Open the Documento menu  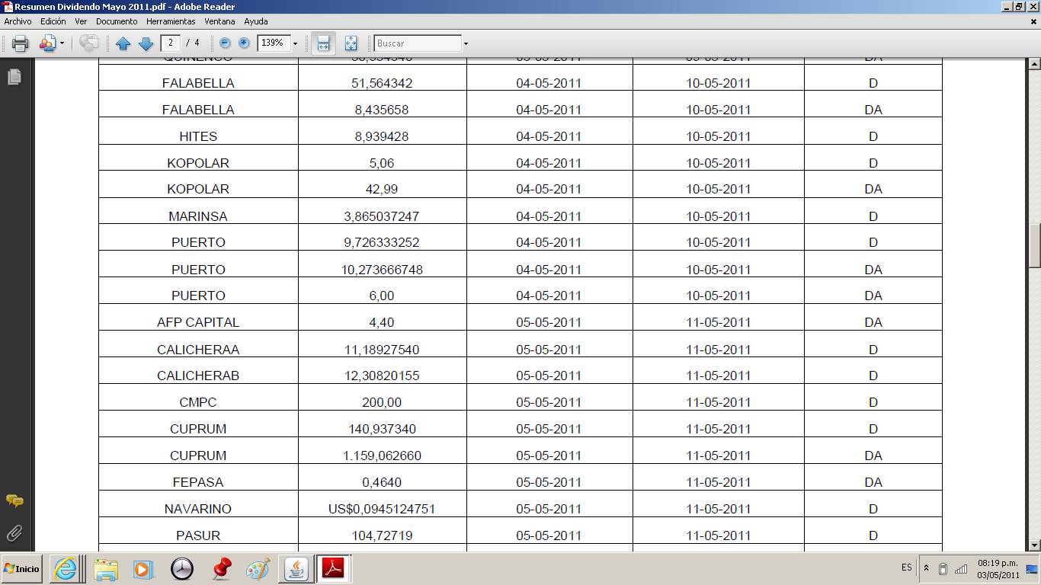[117, 21]
